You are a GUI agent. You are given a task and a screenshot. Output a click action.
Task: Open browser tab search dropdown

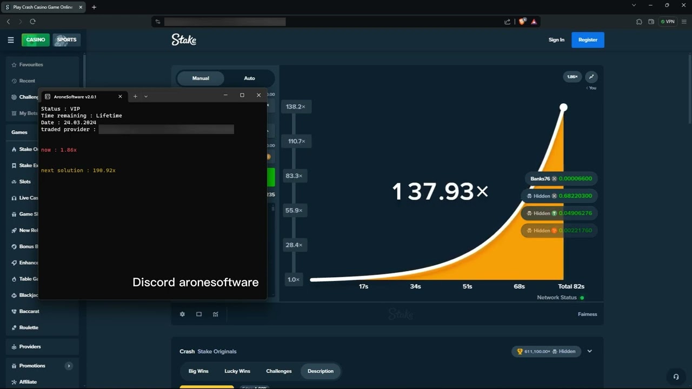pos(634,5)
